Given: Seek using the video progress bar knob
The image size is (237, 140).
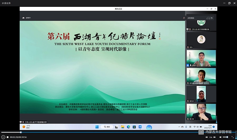Looking at the screenshot, I should 21,132.
